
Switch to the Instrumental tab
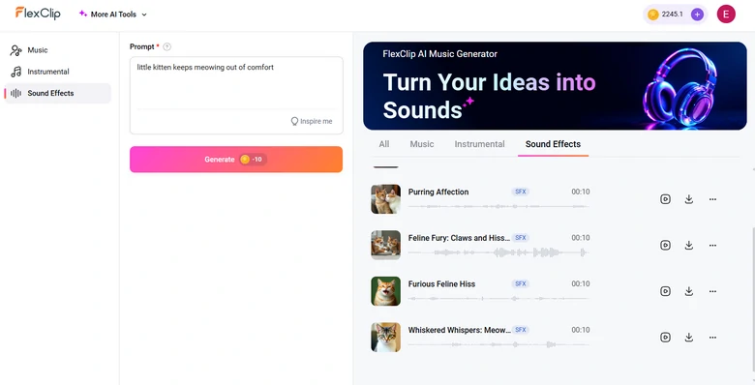479,144
